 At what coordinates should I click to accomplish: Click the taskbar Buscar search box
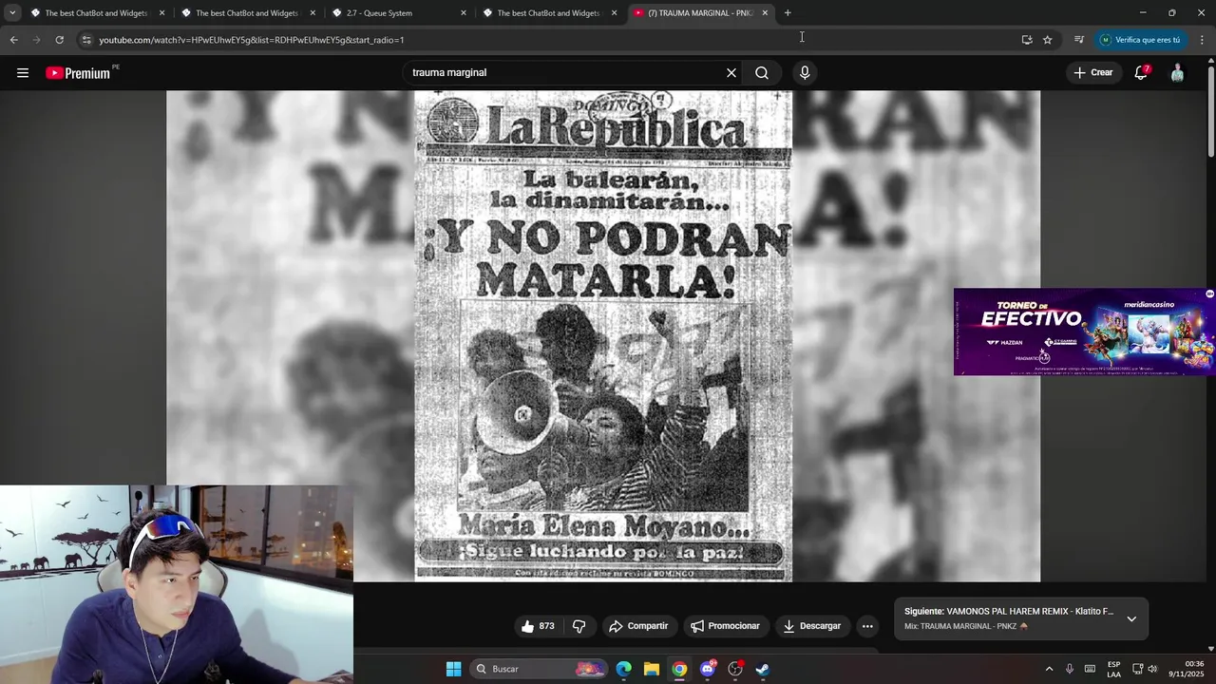(x=539, y=669)
